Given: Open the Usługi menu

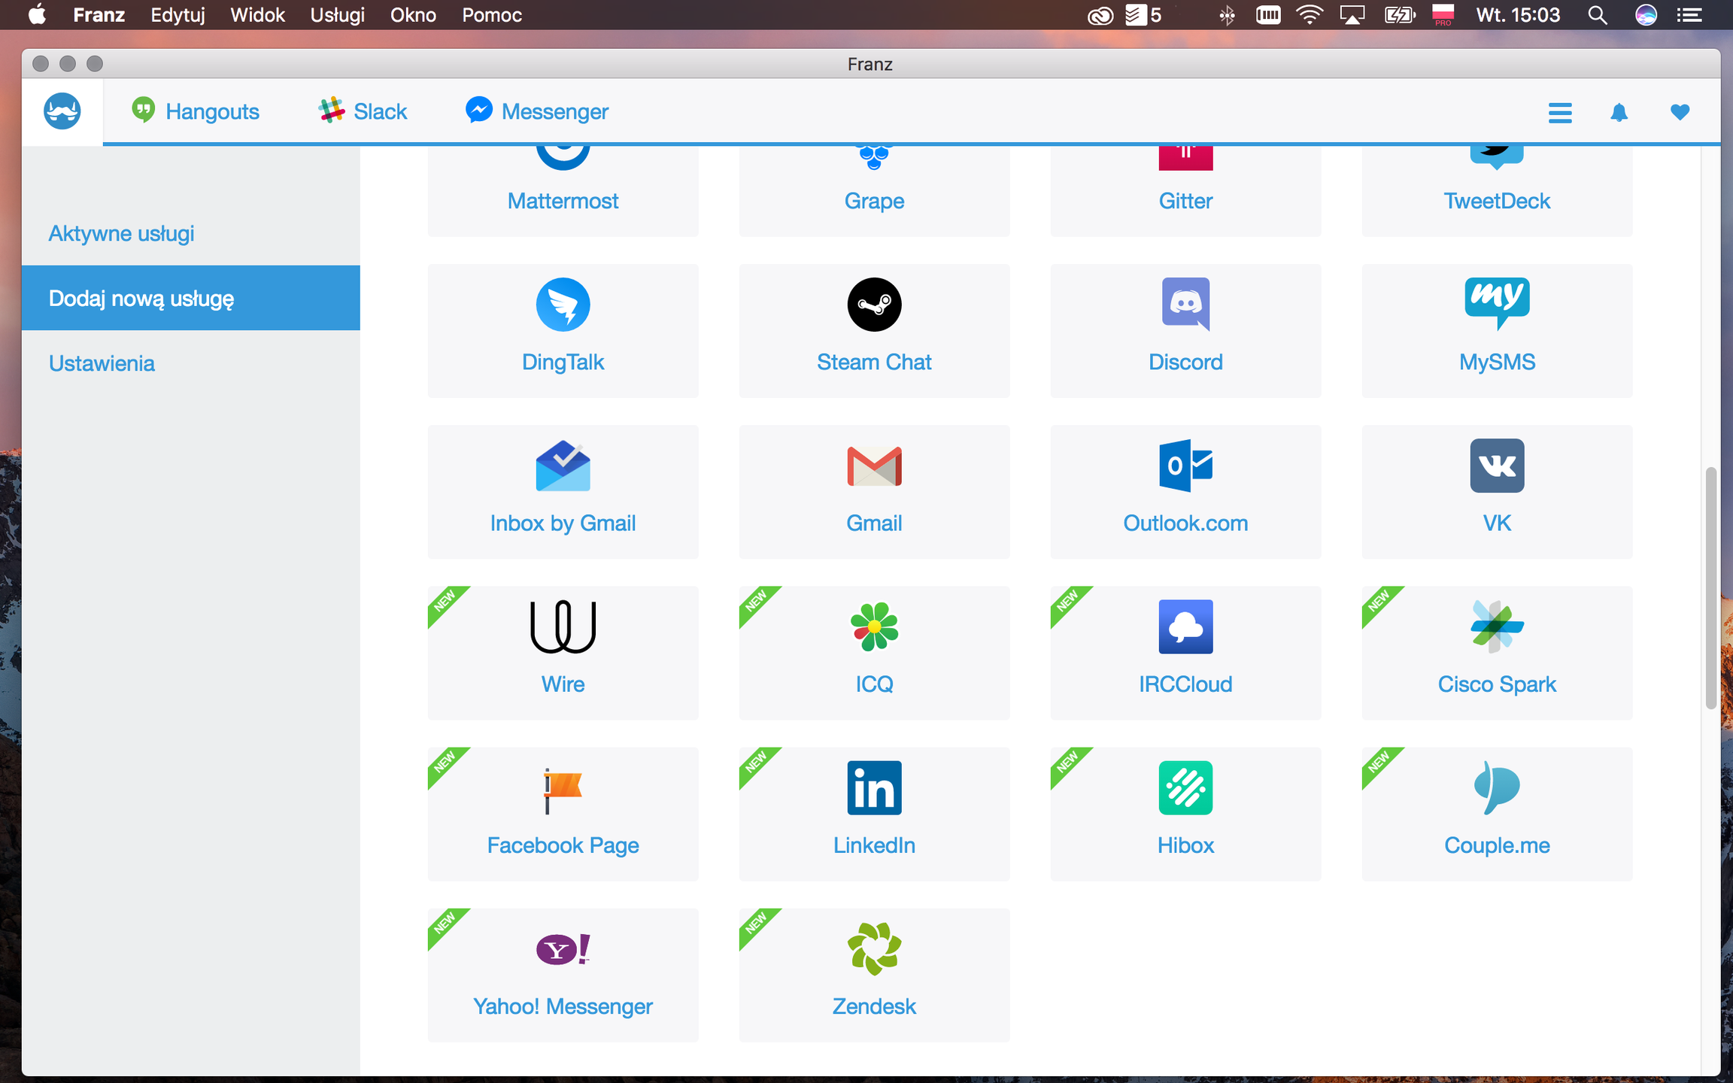Looking at the screenshot, I should coord(337,15).
